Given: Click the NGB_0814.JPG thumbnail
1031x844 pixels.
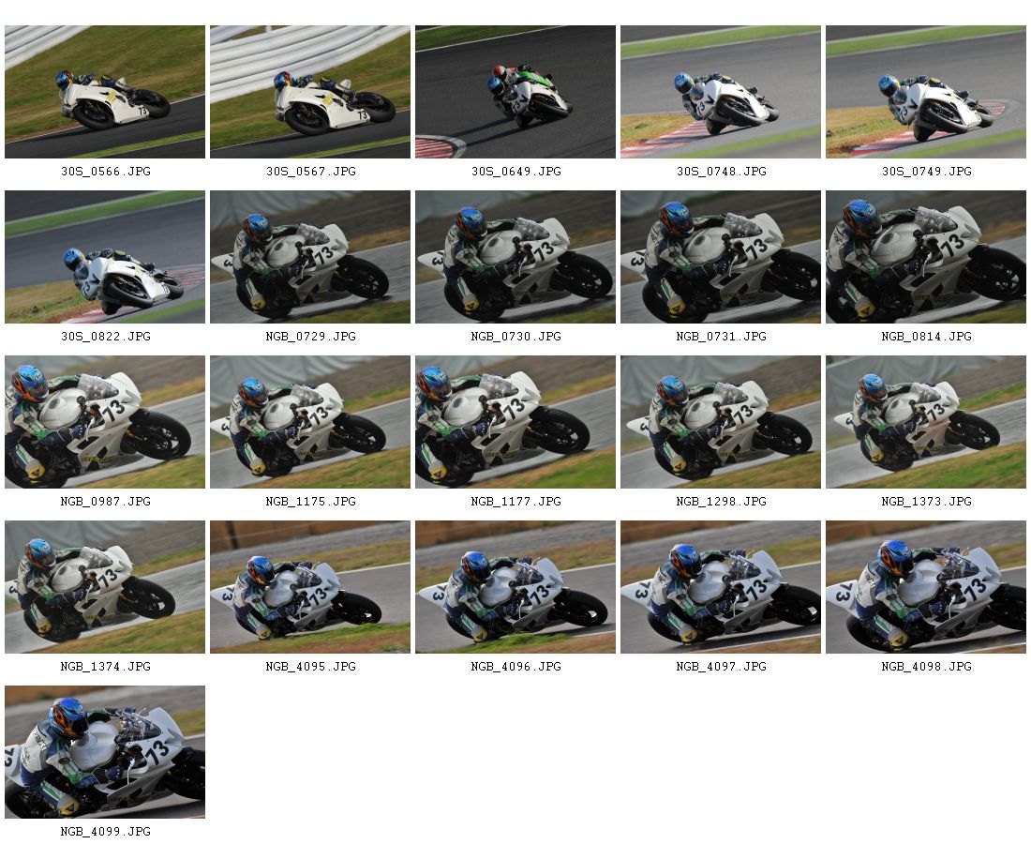Looking at the screenshot, I should pos(926,257).
